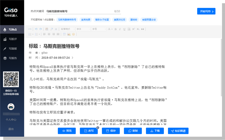Viewport: 225px width, 140px height.
Task: Insert a blockquote
Action: (143, 29)
